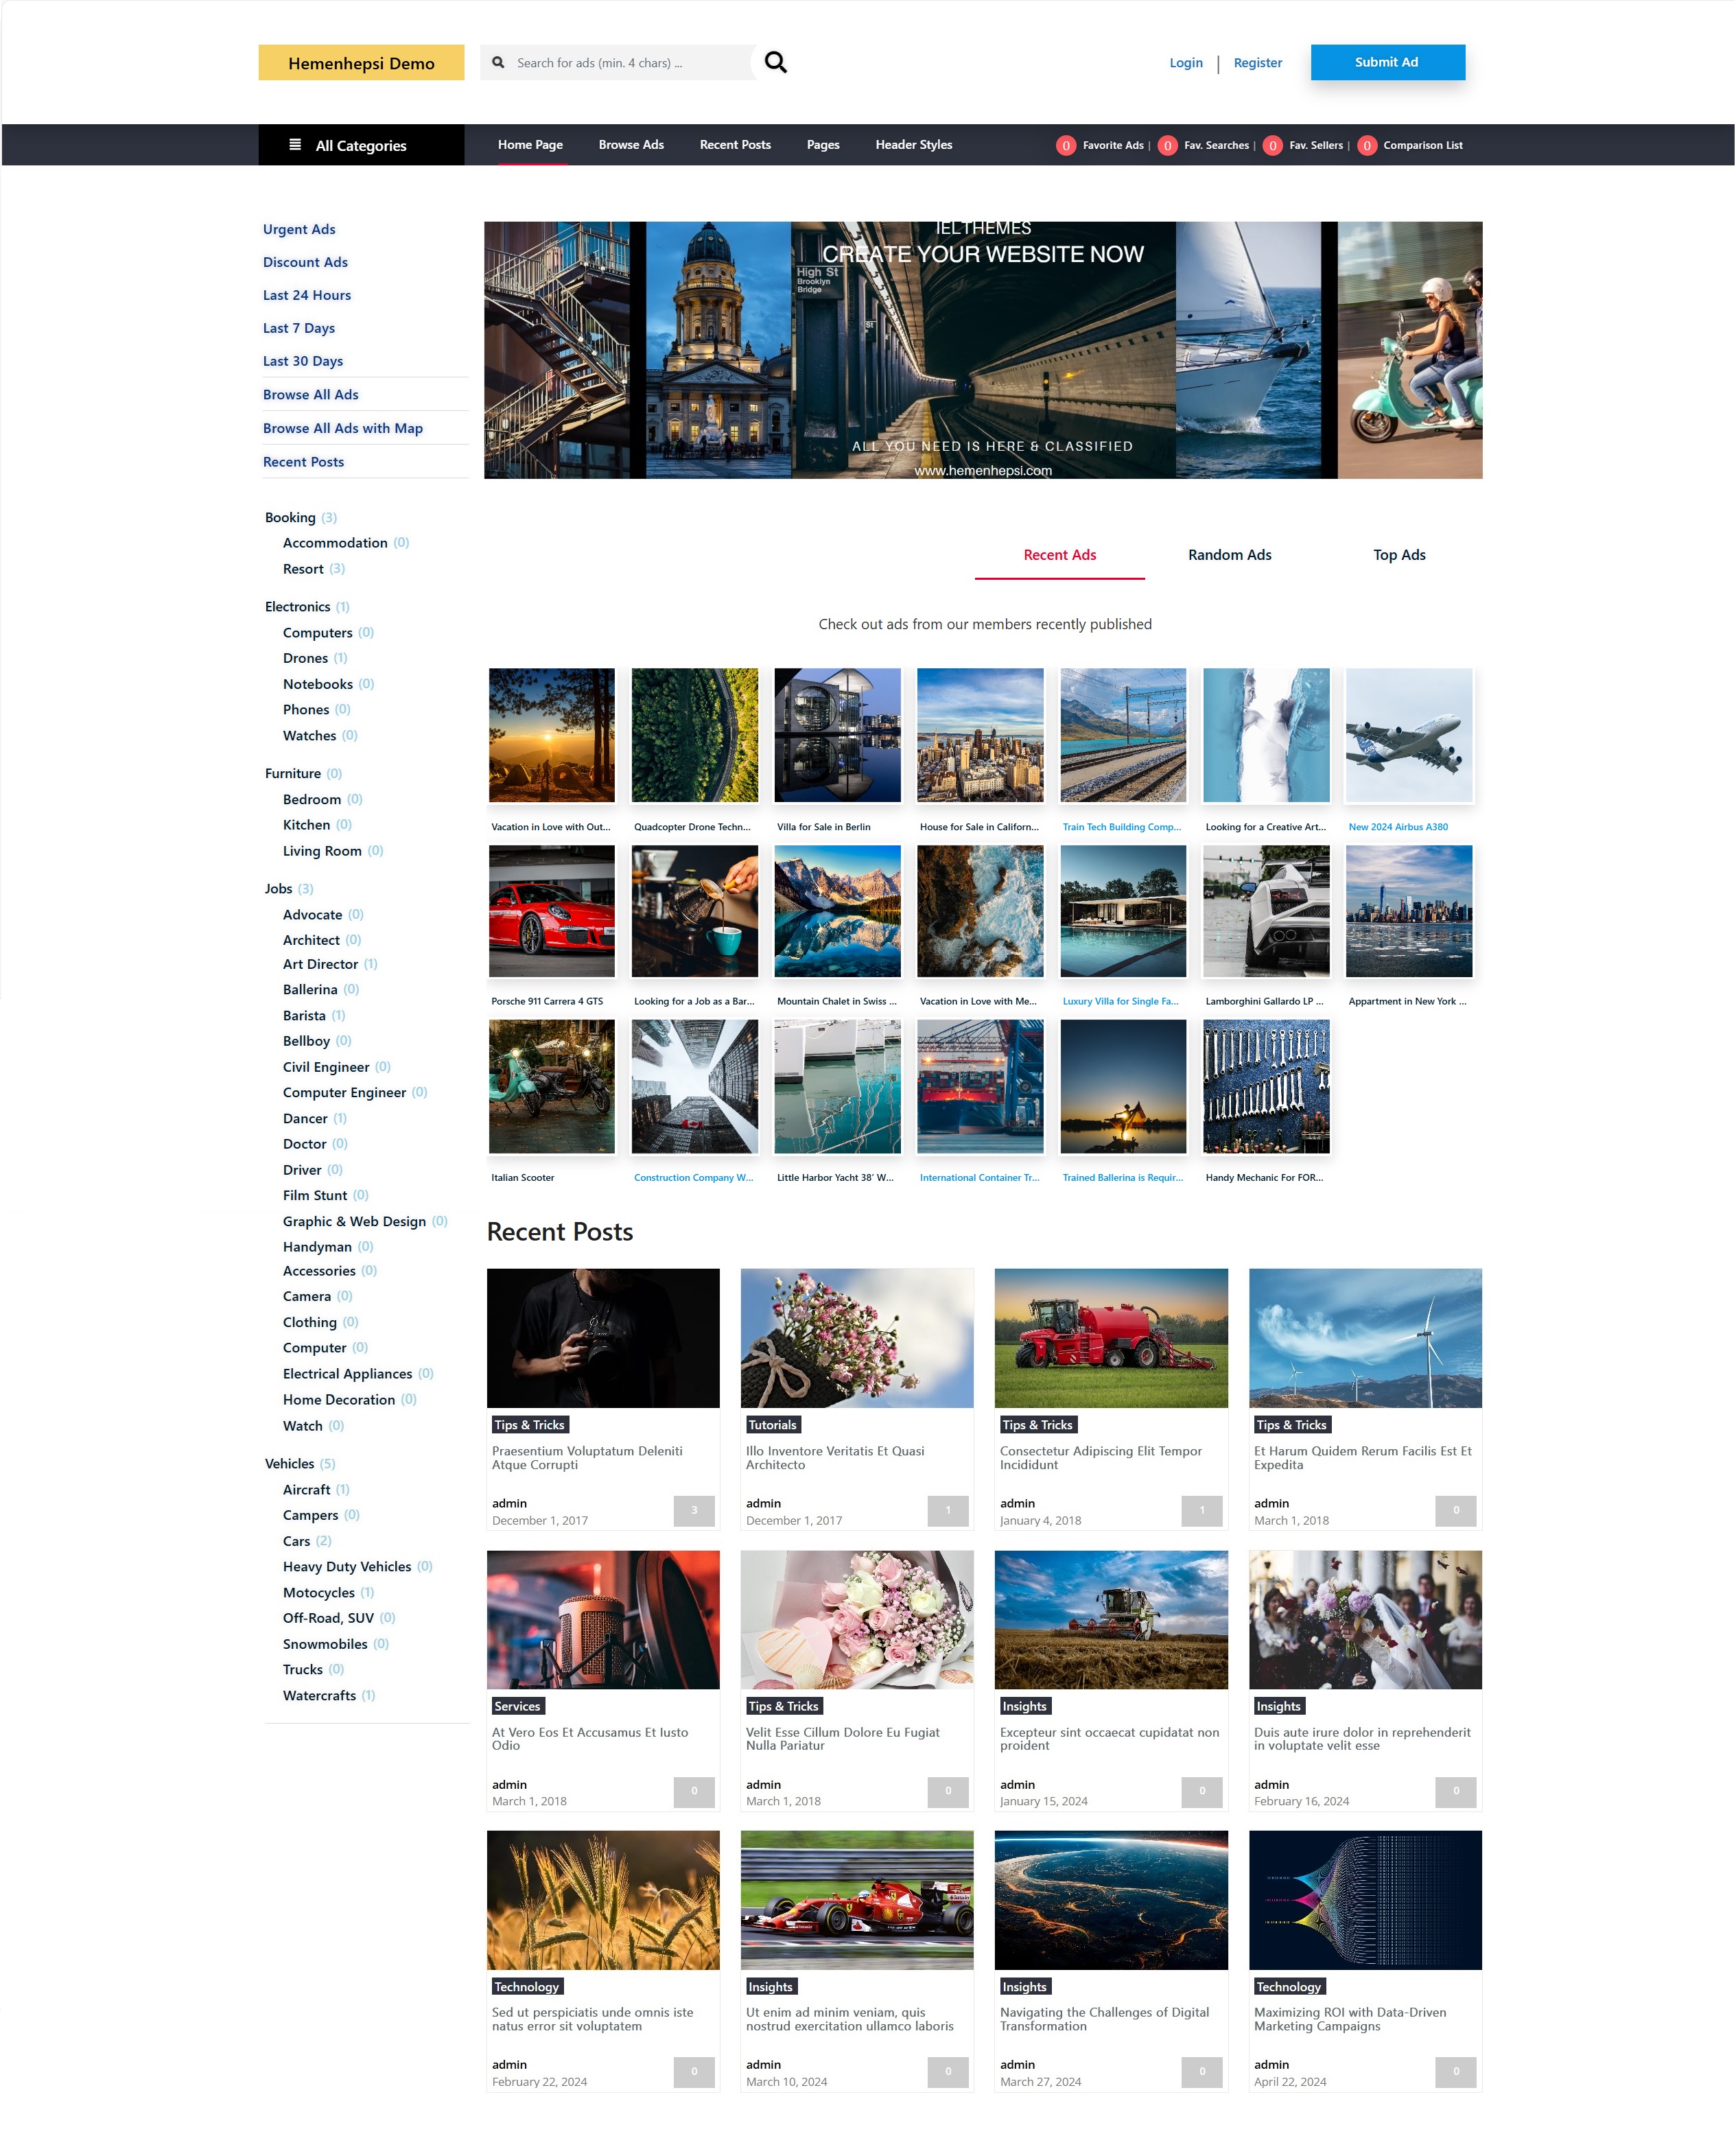This screenshot has height=2147, width=1736.
Task: Open the Browse Ads menu item
Action: 631,144
